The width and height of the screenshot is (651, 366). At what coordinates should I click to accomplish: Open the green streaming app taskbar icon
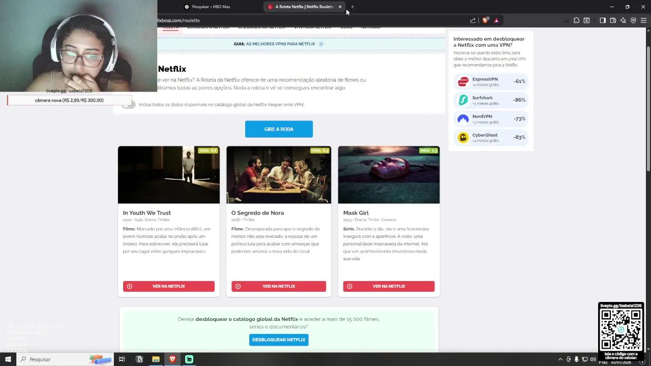click(189, 359)
